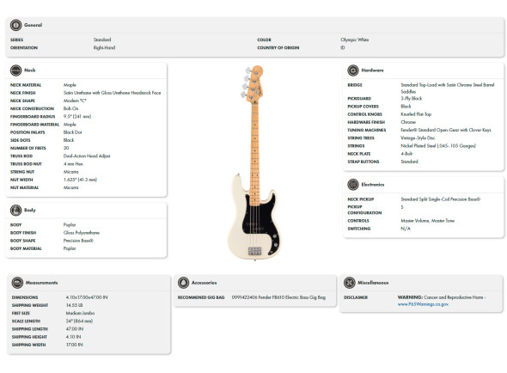Select the Hardware section heading
507x373 pixels.
372,70
